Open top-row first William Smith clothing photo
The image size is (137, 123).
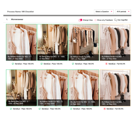[x=21, y=42]
